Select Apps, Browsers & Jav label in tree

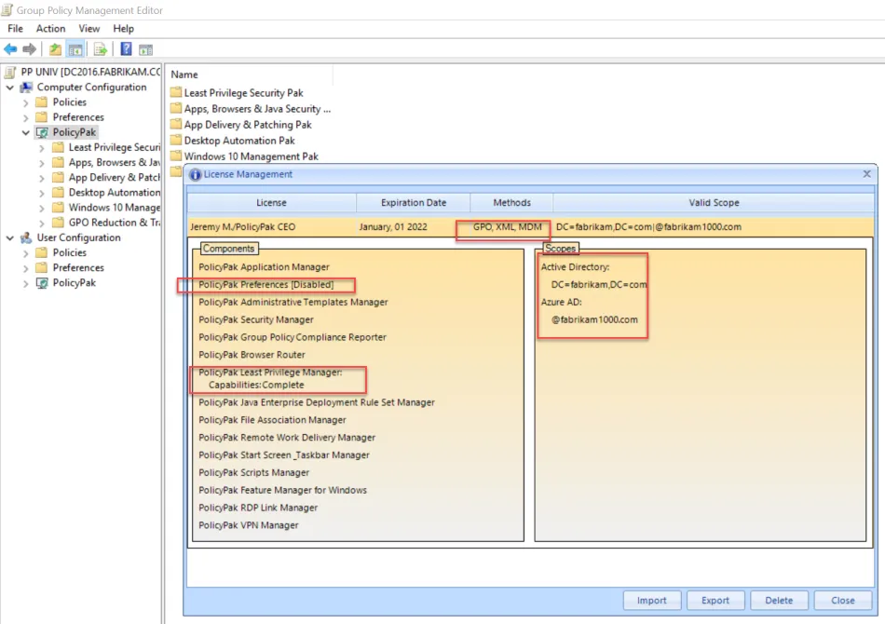click(114, 162)
